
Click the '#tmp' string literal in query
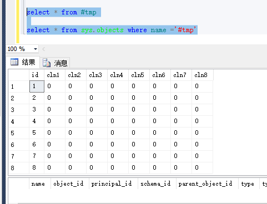(185, 30)
